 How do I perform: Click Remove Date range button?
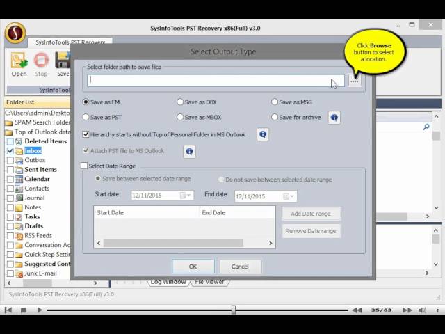click(x=311, y=231)
